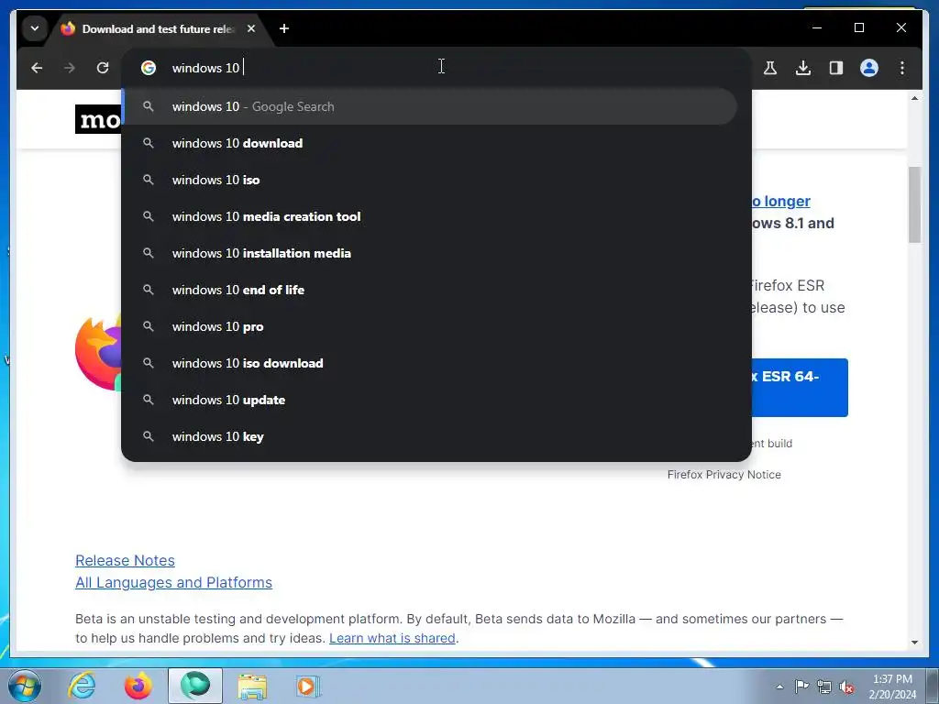939x704 pixels.
Task: Click the page scrollbar down arrow
Action: point(914,643)
